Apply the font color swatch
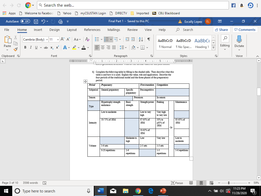261x196 pixels. 84,47
